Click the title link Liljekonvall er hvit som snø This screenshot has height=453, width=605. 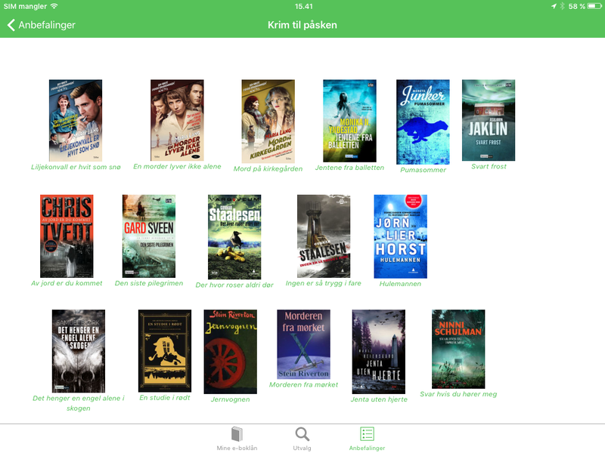point(76,167)
